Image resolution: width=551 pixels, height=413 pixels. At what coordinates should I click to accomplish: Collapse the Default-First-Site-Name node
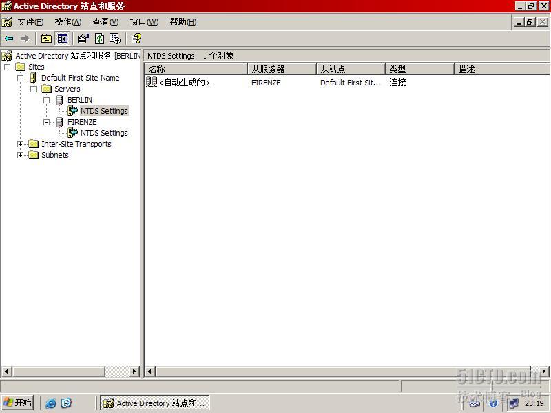point(21,78)
